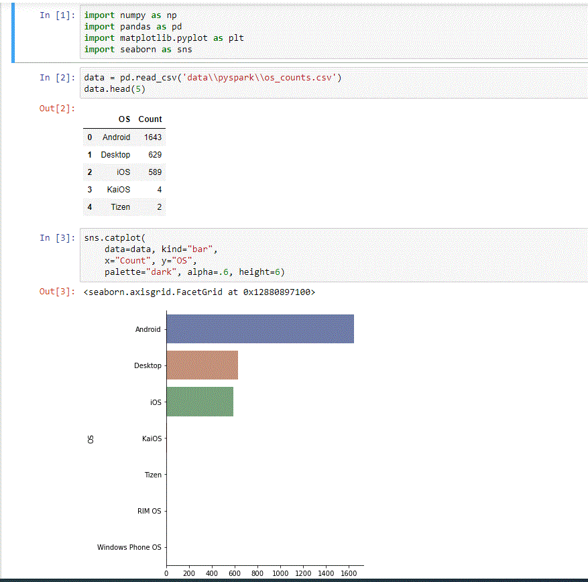
Task: Click the 'OS' table column header
Action: [125, 119]
